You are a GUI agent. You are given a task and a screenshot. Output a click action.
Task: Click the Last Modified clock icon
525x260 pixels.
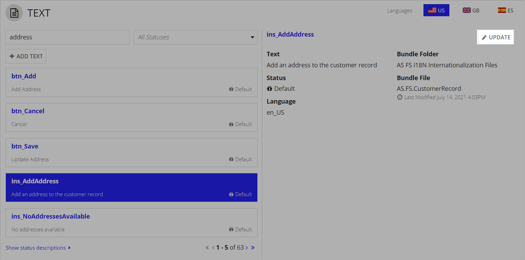tap(400, 97)
